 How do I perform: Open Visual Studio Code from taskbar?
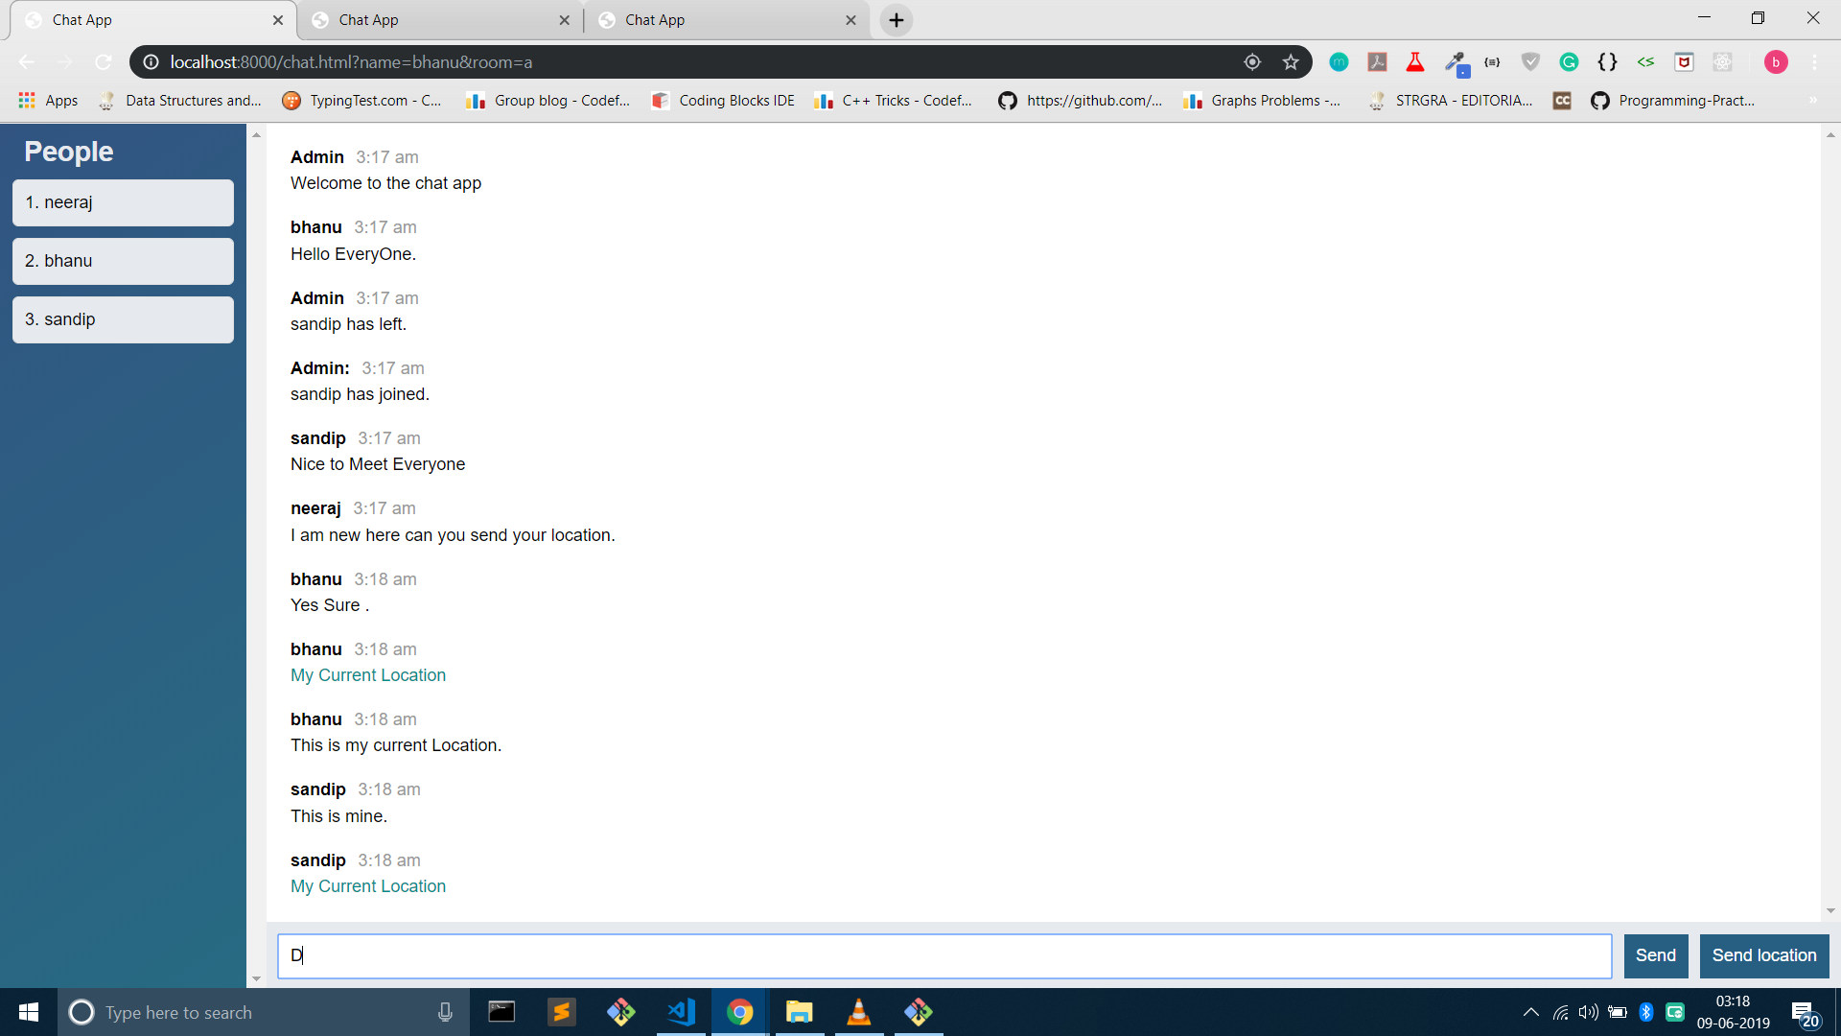point(682,1012)
